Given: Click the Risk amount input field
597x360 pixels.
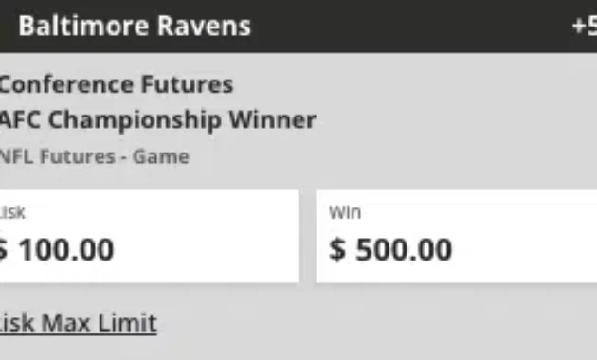Looking at the screenshot, I should (149, 236).
